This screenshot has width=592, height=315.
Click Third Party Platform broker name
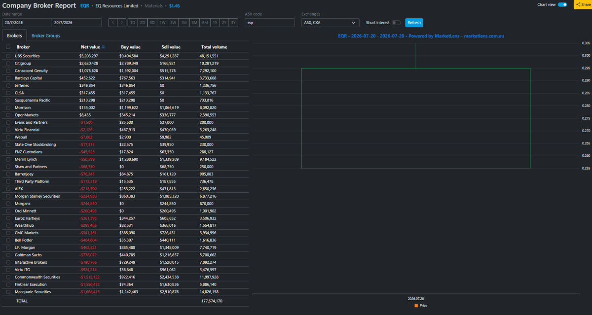tap(32, 181)
